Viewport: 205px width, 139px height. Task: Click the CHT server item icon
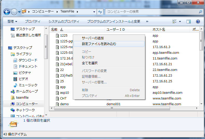(x=58, y=98)
